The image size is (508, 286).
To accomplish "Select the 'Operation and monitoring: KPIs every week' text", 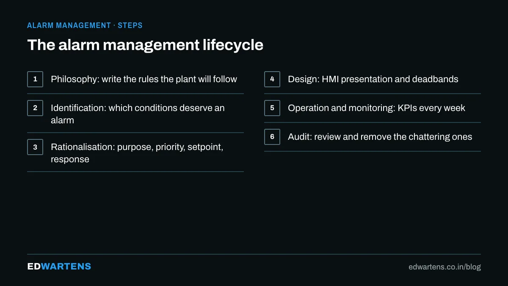I will 376,108.
